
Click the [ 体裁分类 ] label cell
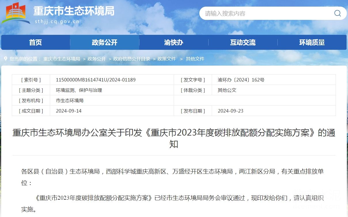click(x=193, y=90)
